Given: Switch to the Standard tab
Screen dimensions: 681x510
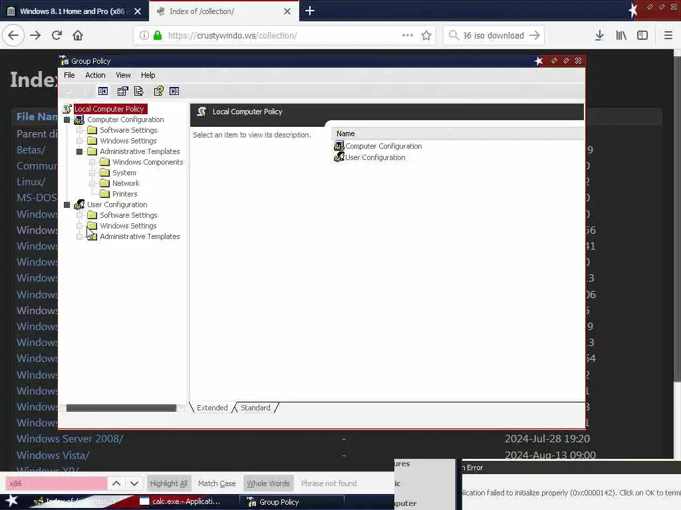Looking at the screenshot, I should tap(255, 408).
